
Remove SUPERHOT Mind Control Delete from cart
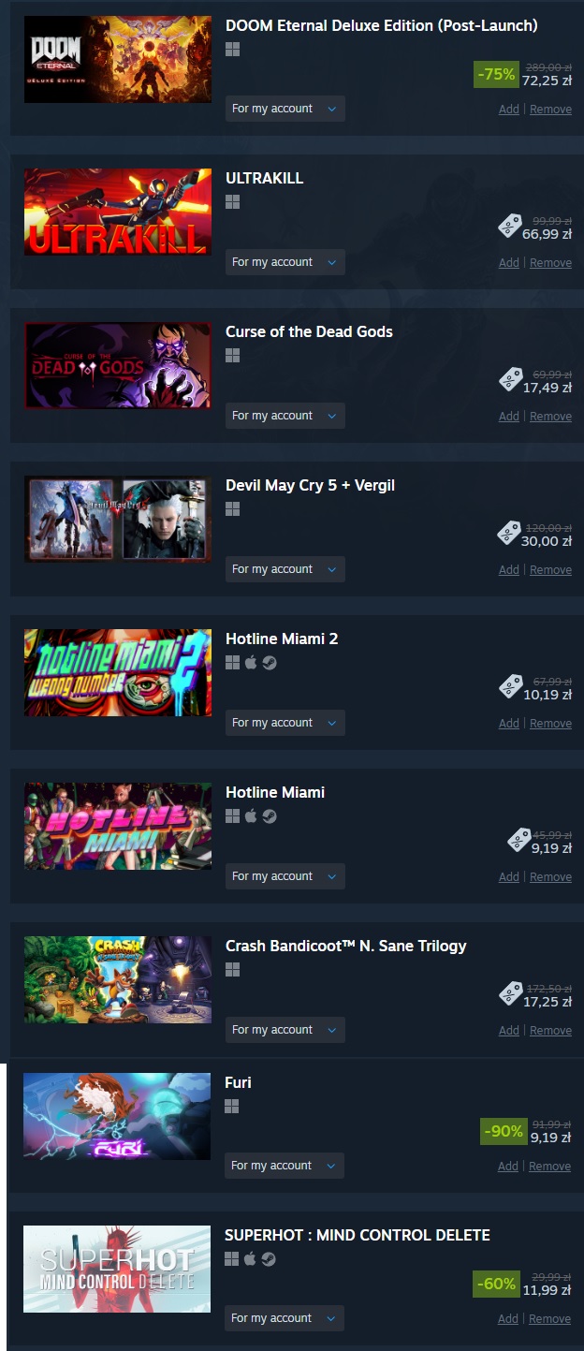549,1318
